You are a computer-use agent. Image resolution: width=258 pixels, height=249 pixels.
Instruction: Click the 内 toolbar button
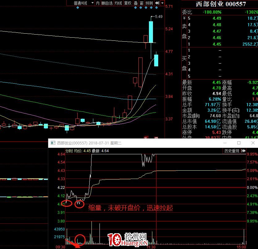(x=98, y=3)
